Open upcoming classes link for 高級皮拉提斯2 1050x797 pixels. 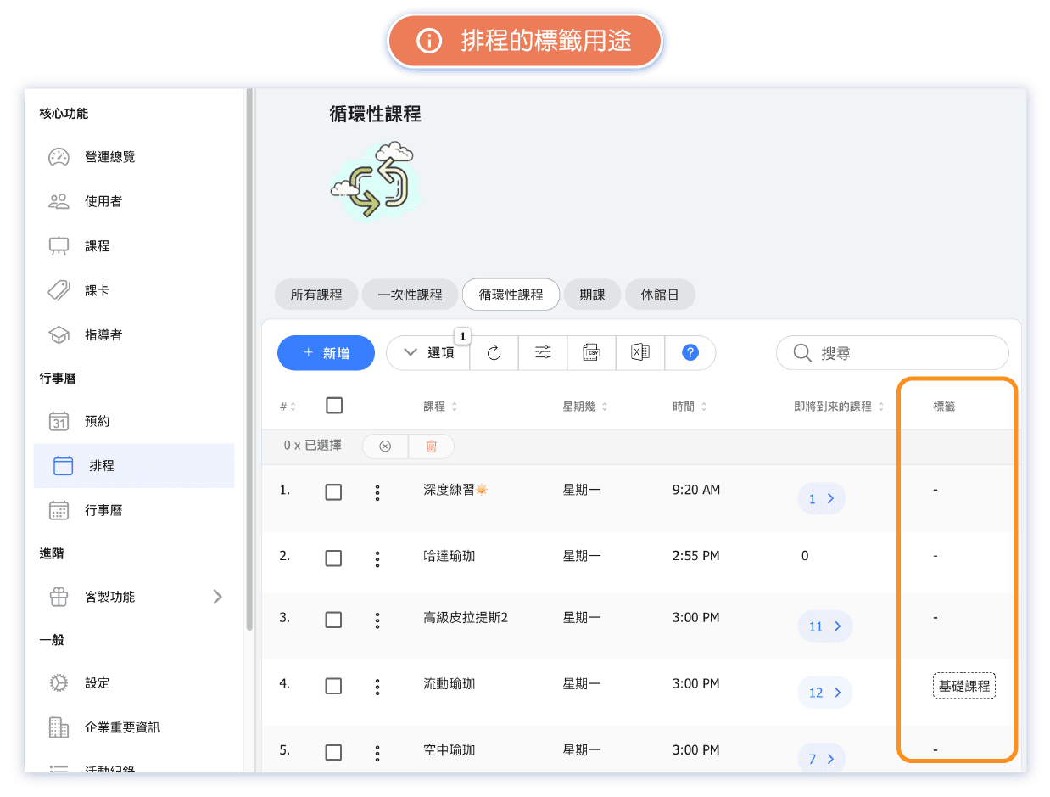pos(824,626)
